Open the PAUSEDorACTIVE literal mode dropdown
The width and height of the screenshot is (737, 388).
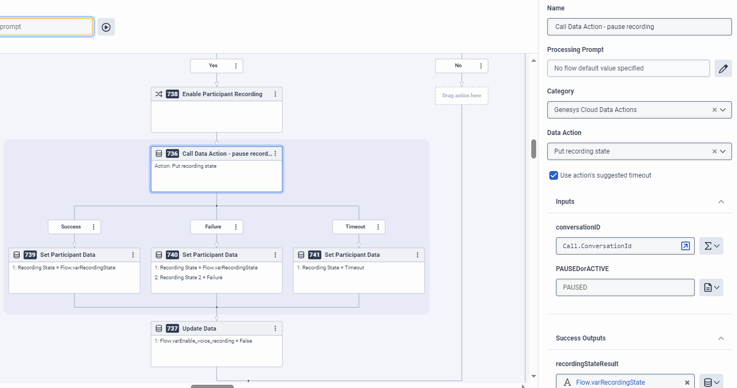tap(711, 287)
